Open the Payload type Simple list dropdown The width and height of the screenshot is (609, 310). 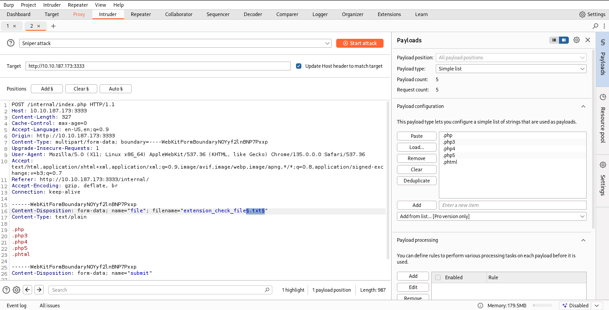(x=511, y=69)
